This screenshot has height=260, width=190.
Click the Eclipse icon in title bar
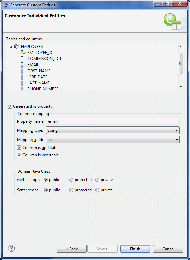[x=5, y=5]
